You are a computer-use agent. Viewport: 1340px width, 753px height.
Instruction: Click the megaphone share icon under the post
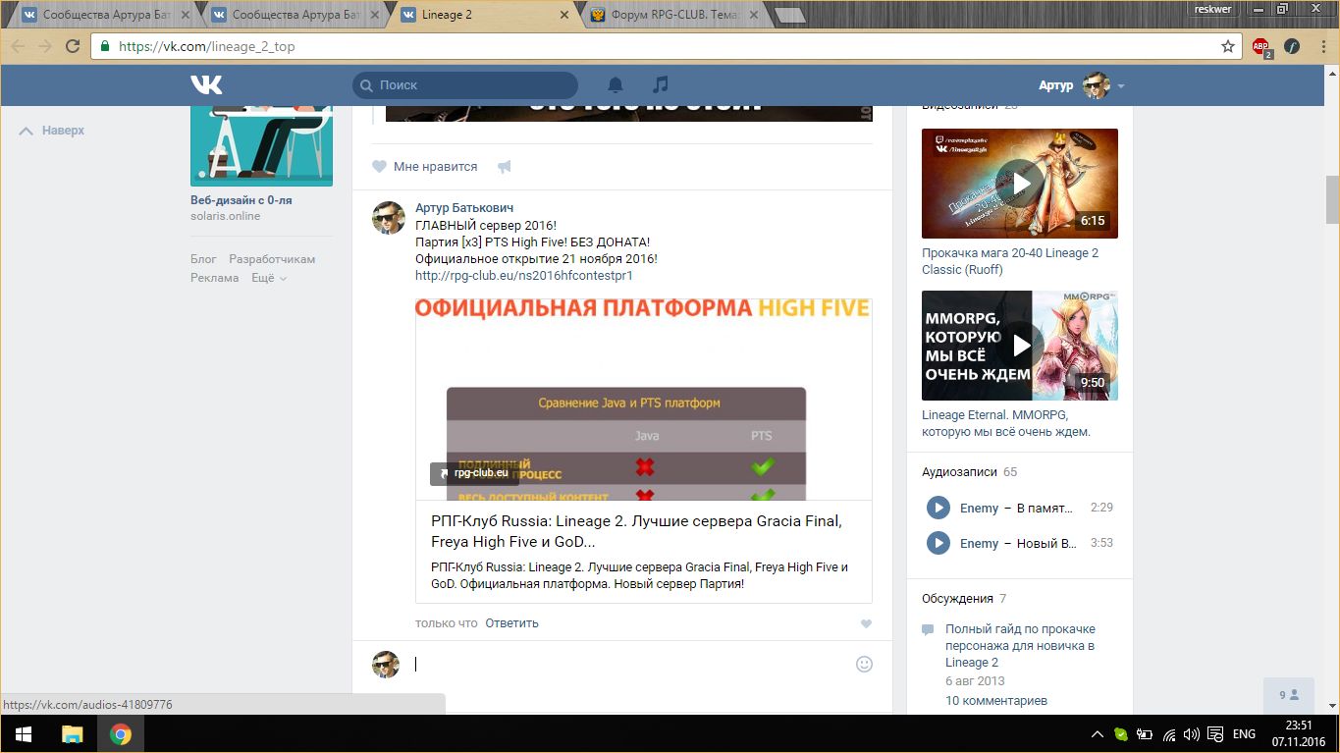[x=505, y=167]
